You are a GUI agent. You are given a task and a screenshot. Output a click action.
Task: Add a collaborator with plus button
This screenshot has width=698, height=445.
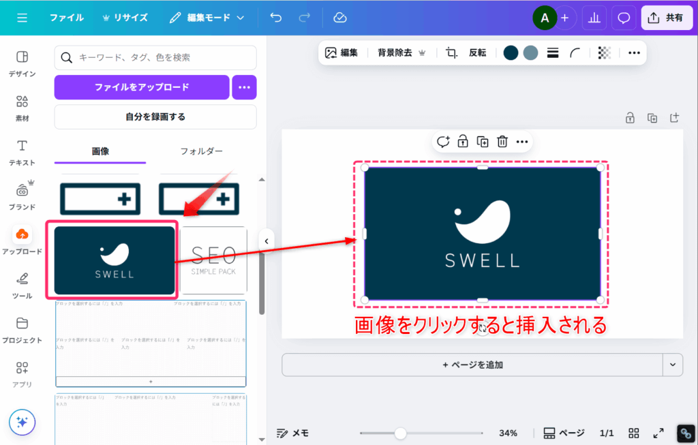click(565, 18)
